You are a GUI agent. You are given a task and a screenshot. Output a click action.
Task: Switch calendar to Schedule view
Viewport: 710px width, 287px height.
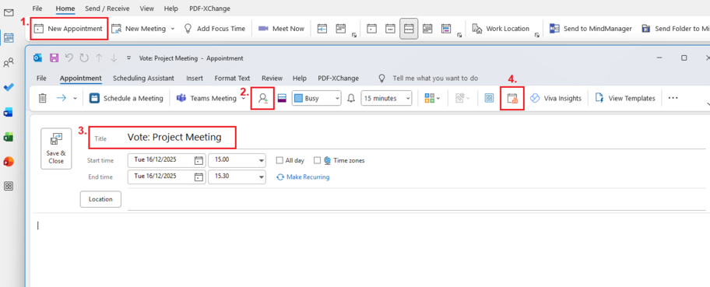[446, 29]
